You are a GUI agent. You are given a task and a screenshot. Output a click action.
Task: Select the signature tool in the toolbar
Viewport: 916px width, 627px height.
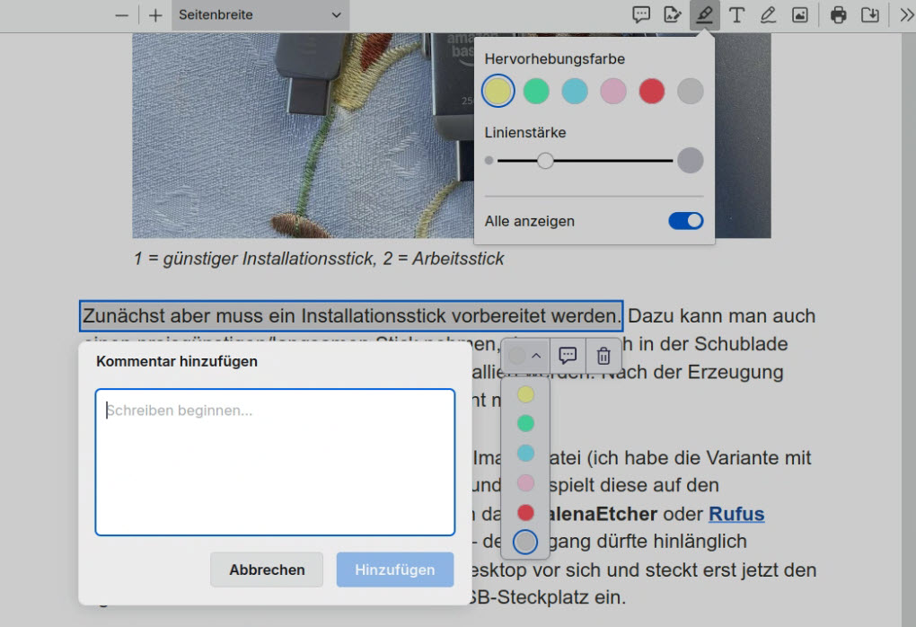coord(672,15)
